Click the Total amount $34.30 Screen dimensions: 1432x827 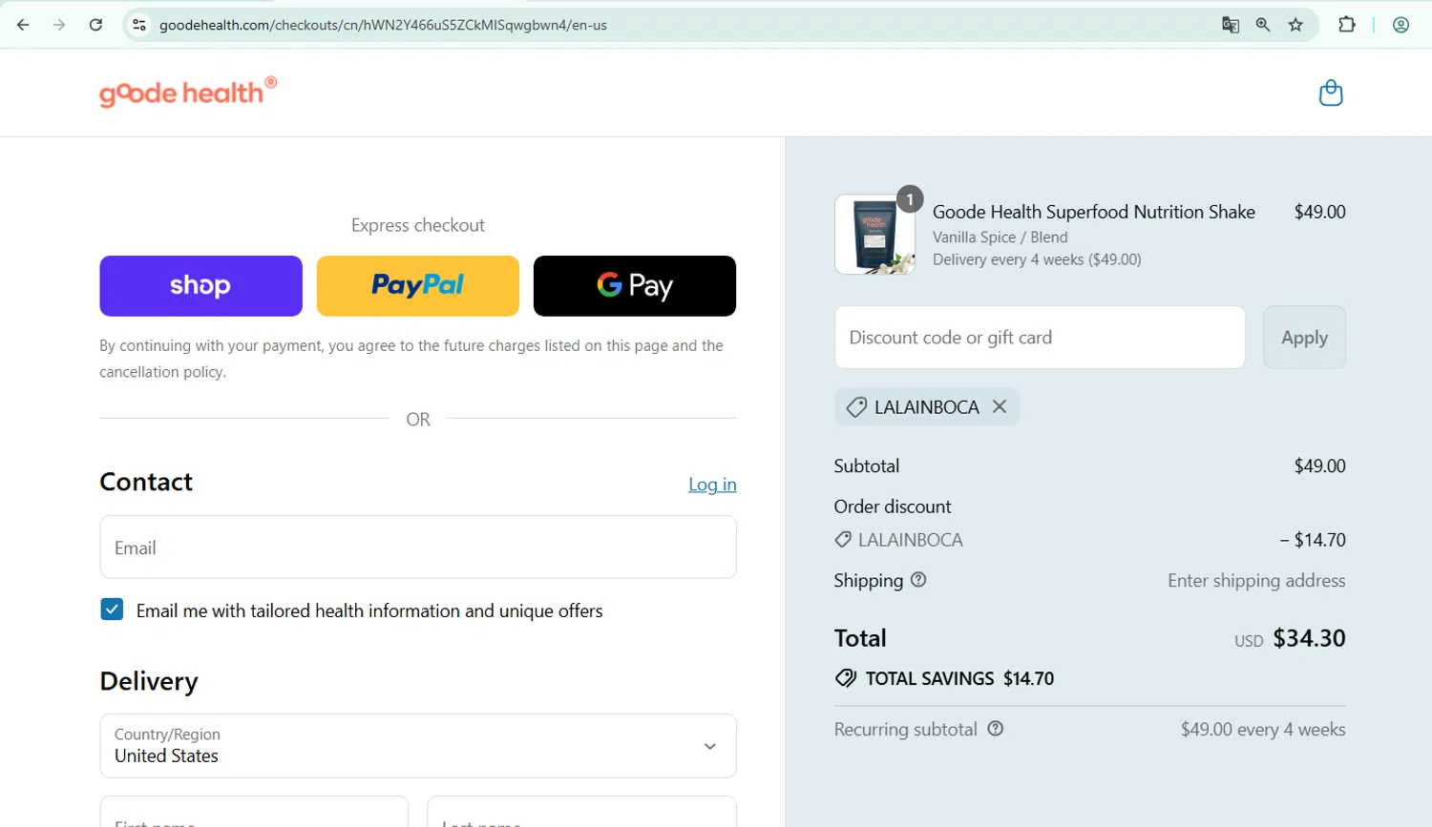[x=1309, y=638]
